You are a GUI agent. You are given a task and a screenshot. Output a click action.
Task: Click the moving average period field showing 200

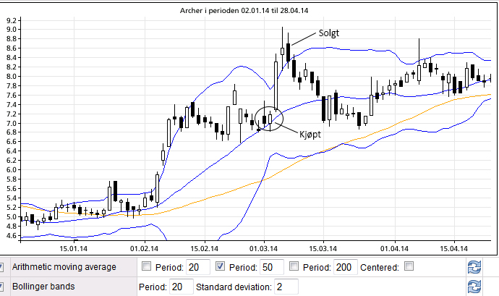point(345,268)
